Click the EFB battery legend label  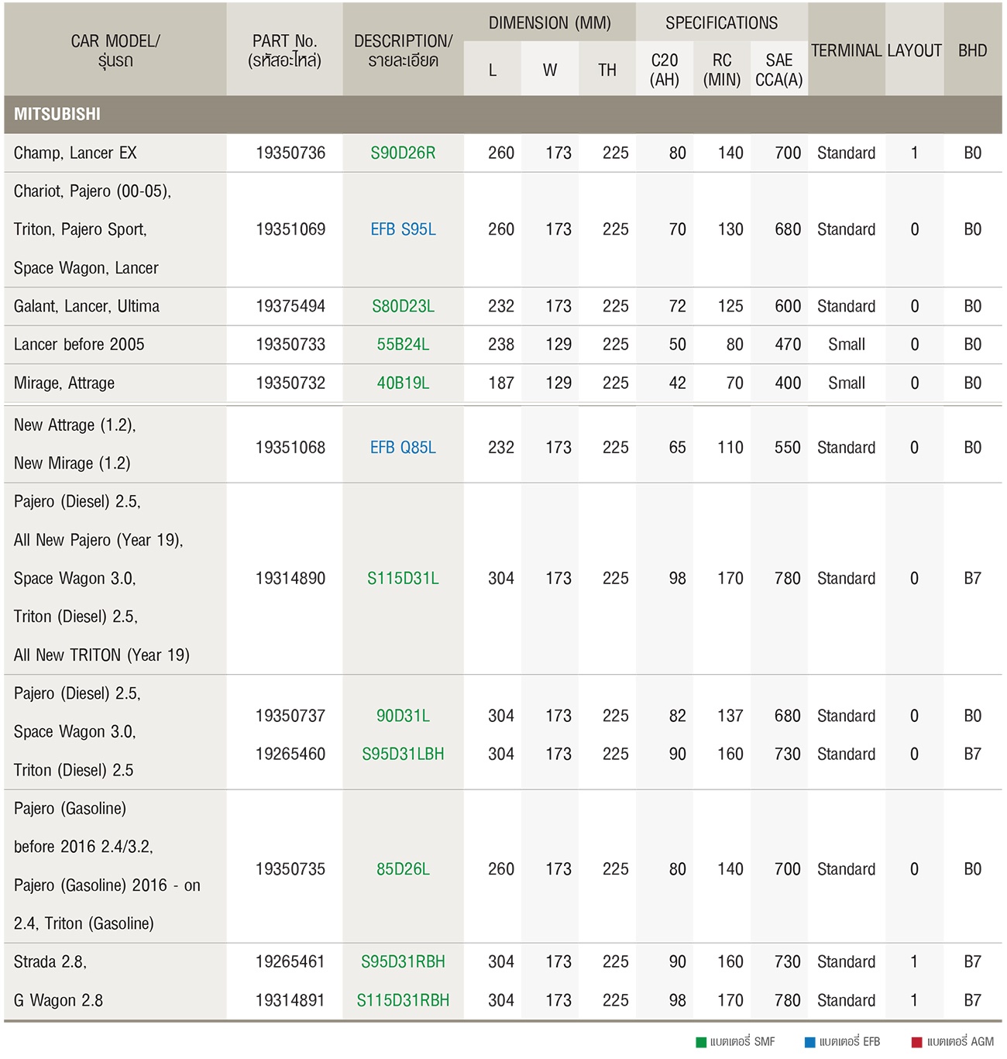pyautogui.click(x=850, y=1042)
